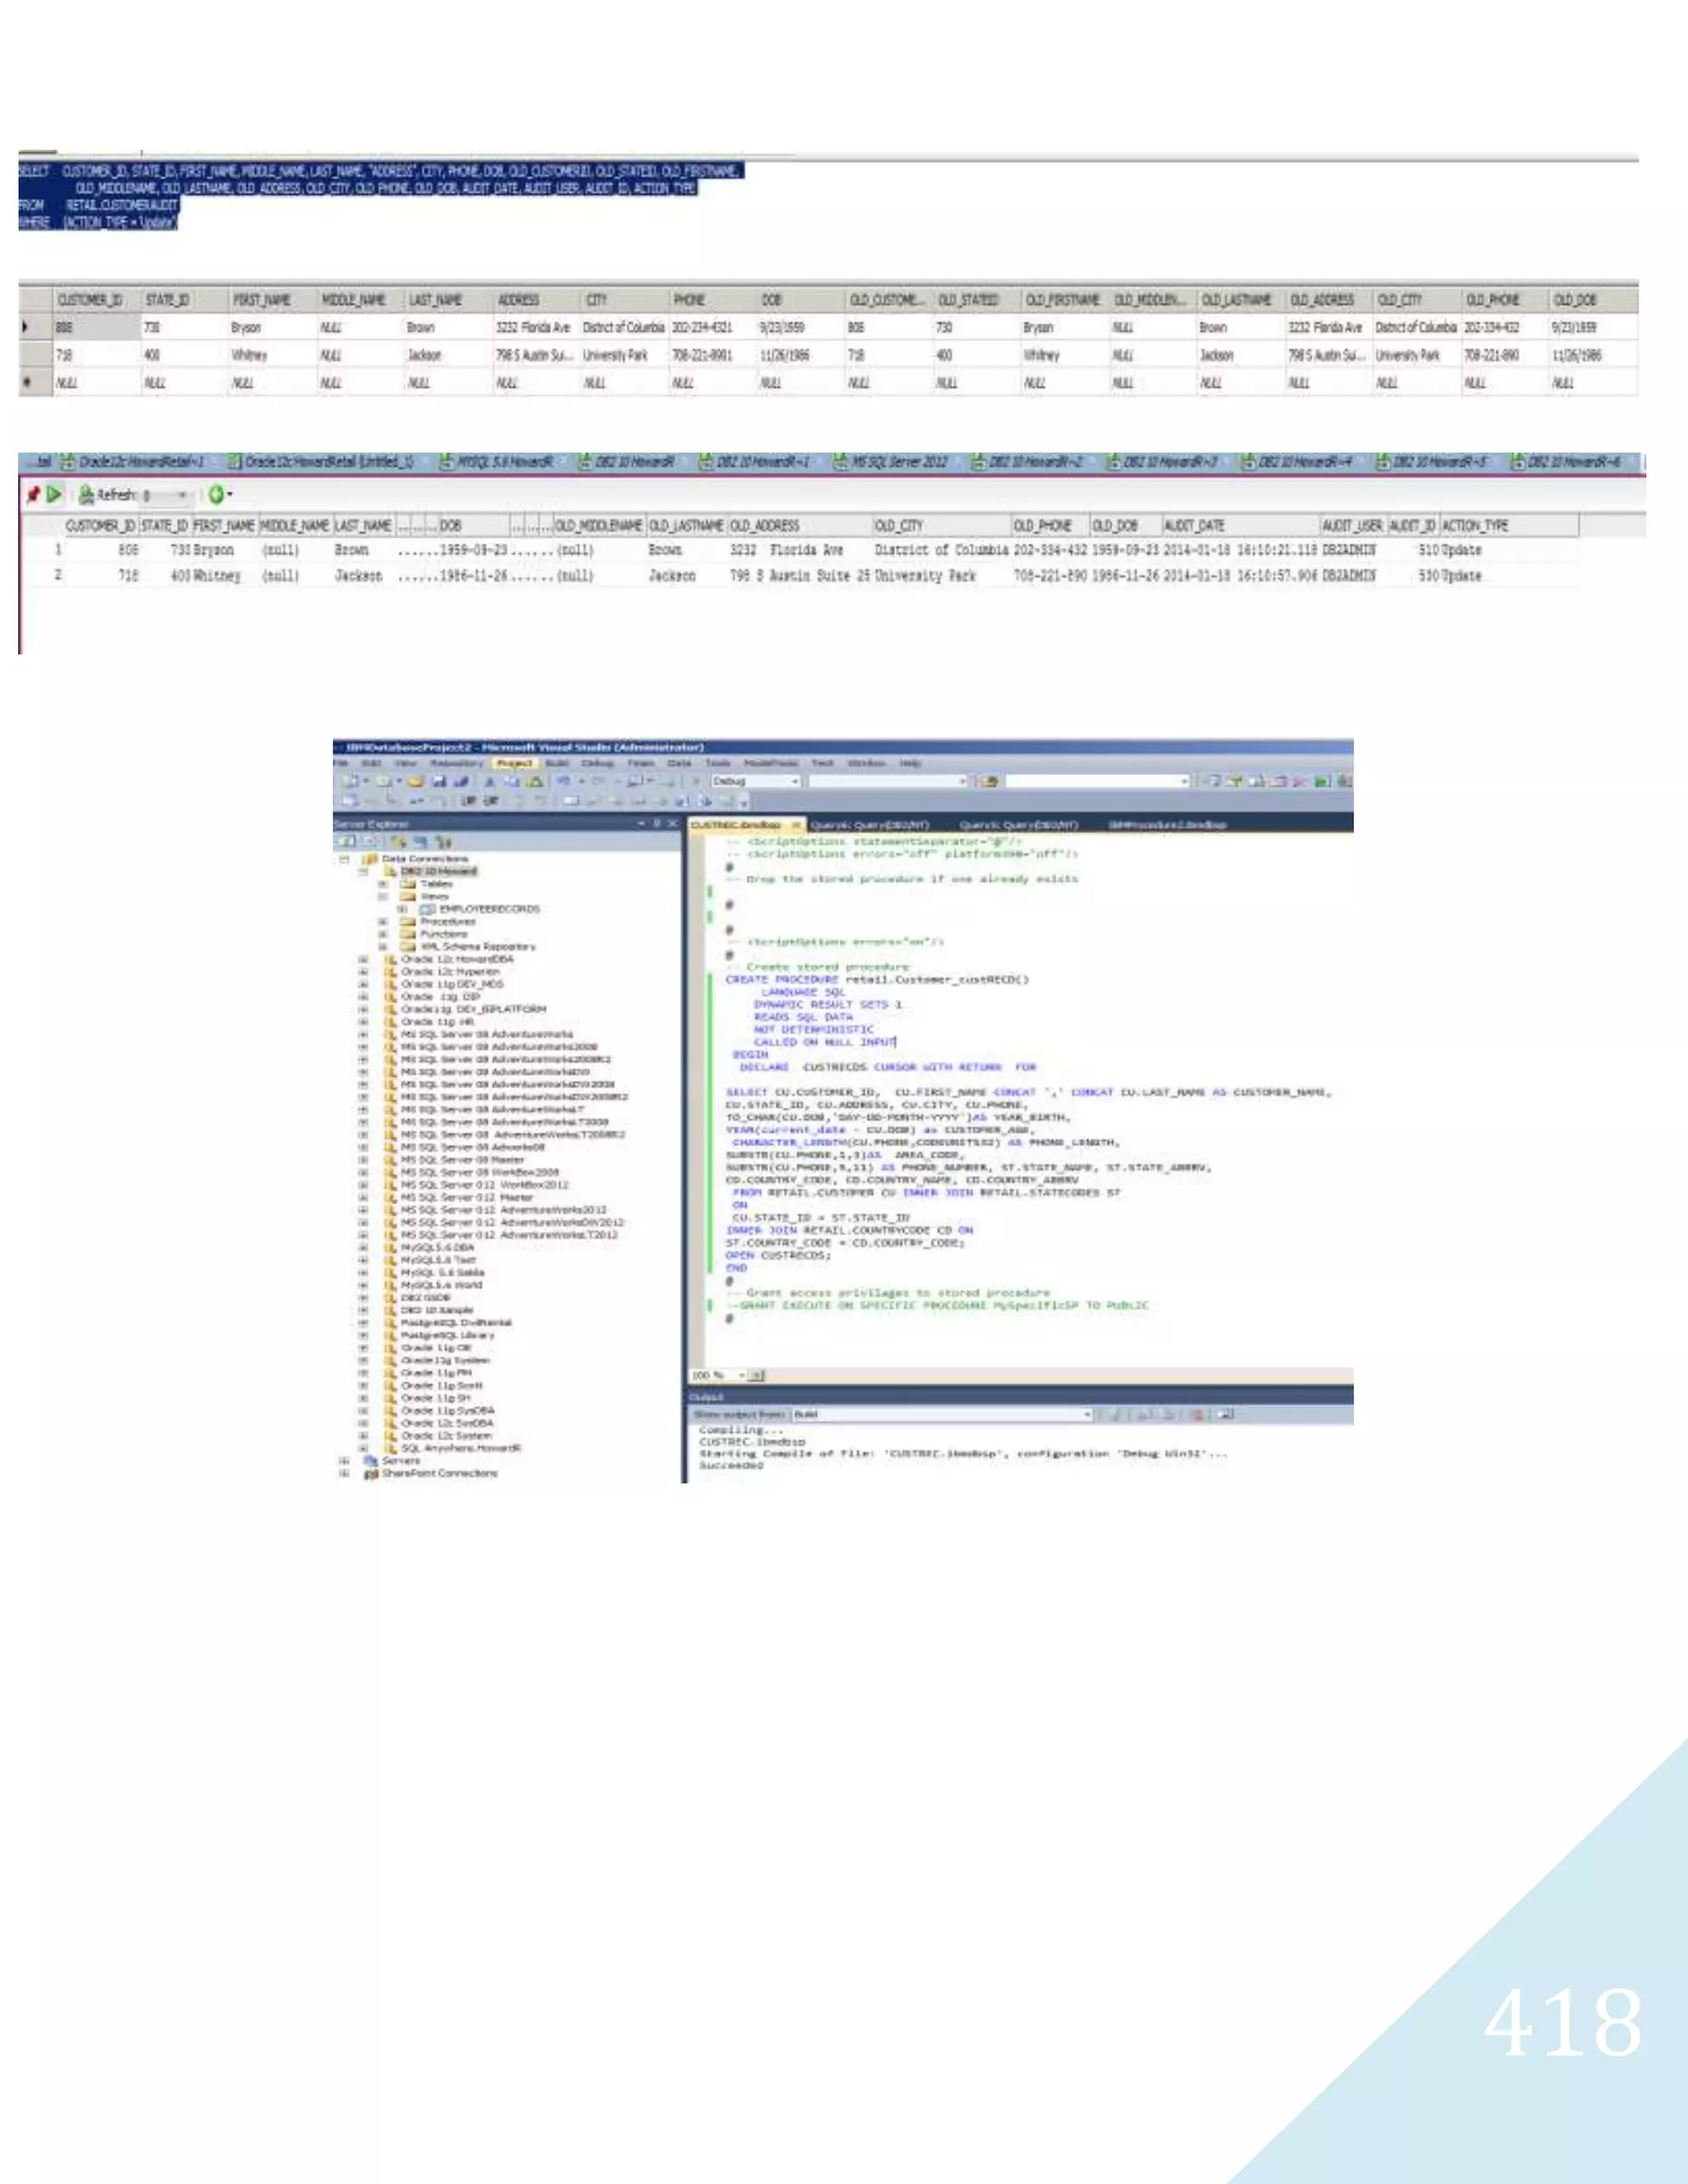The image size is (1688, 2184).
Task: Open the Project menu in Visual Studio
Action: [x=514, y=763]
